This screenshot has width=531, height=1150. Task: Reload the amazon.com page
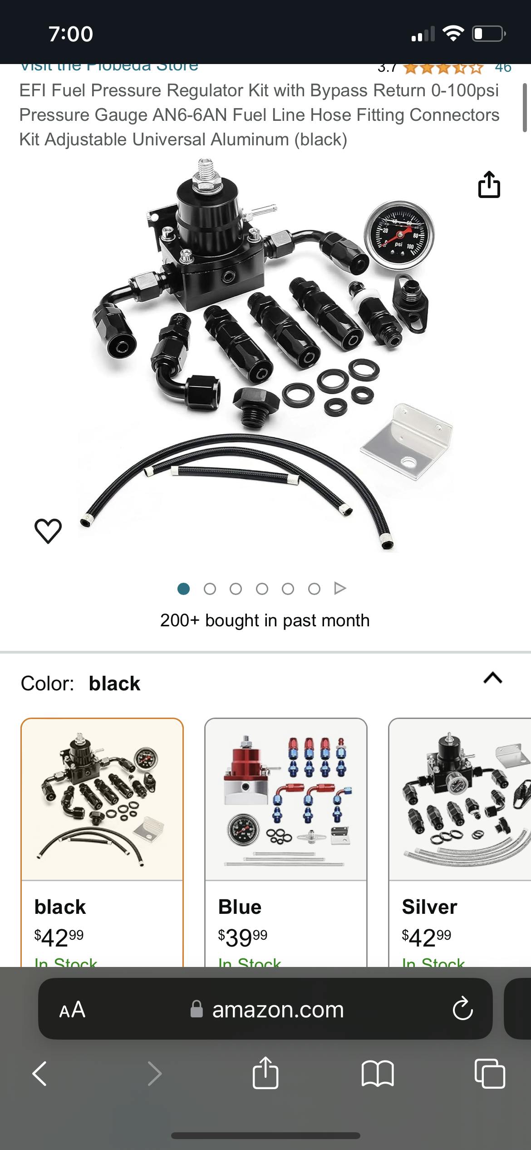(462, 1009)
